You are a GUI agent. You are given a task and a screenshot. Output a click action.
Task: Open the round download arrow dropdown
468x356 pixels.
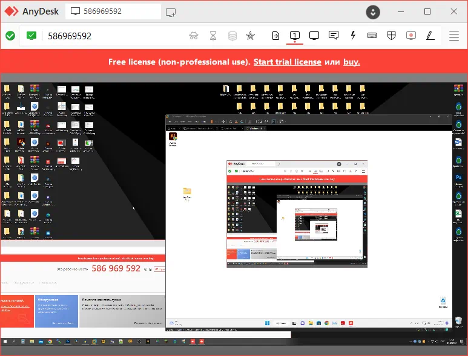click(x=373, y=12)
